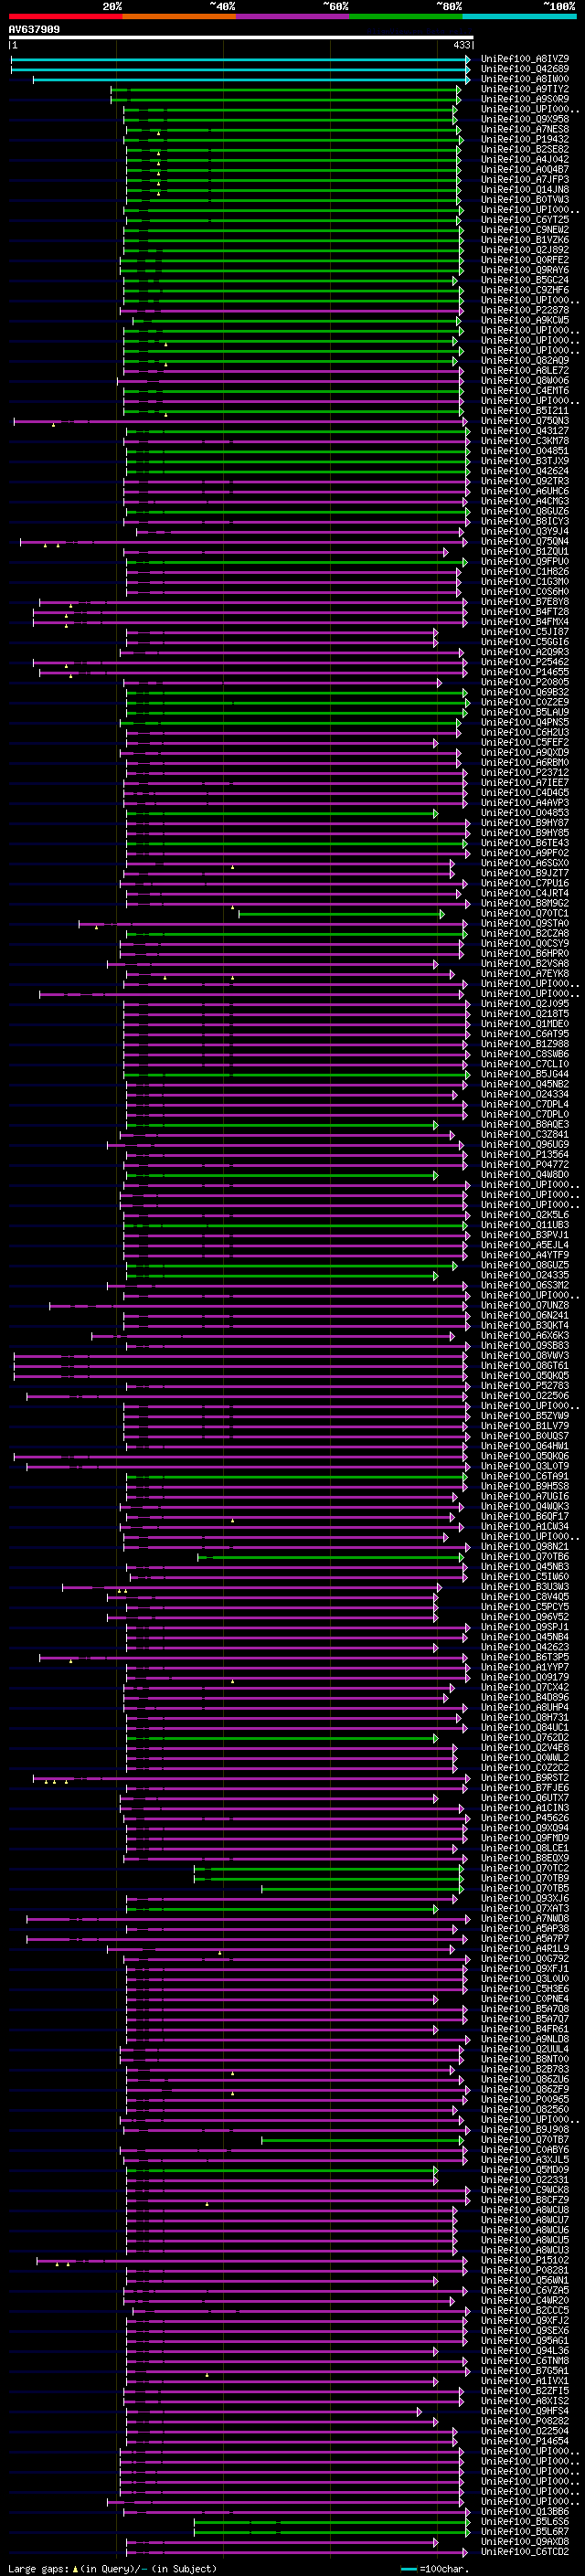Open hit UniRef100_B2CCC5
The height and width of the screenshot is (2576, 585).
pos(525,2310)
